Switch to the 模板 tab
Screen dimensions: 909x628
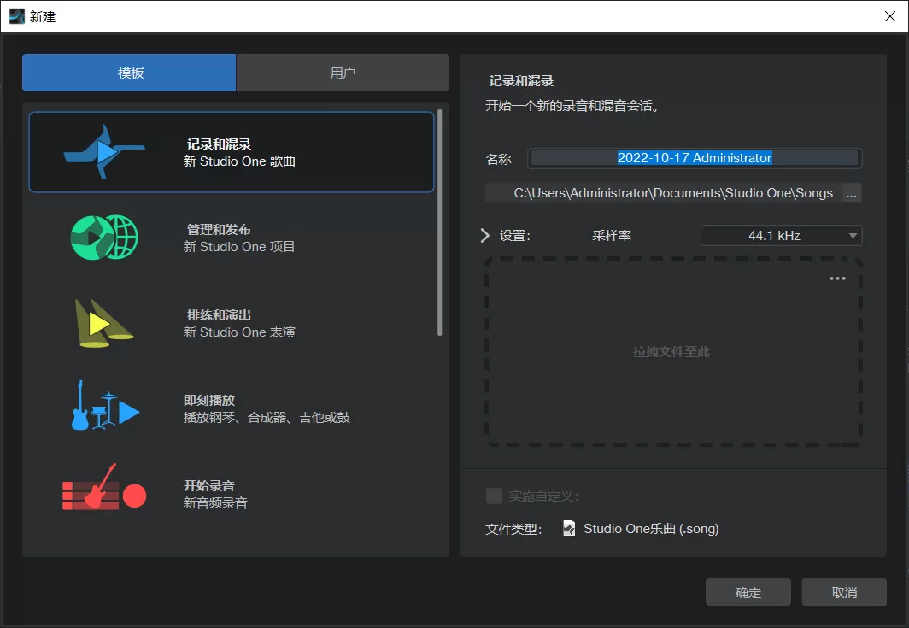[128, 73]
